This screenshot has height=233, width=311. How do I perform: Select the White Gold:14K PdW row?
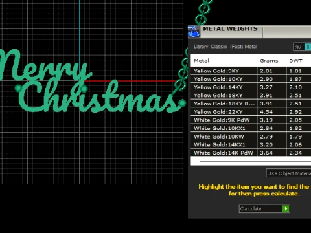(251, 153)
